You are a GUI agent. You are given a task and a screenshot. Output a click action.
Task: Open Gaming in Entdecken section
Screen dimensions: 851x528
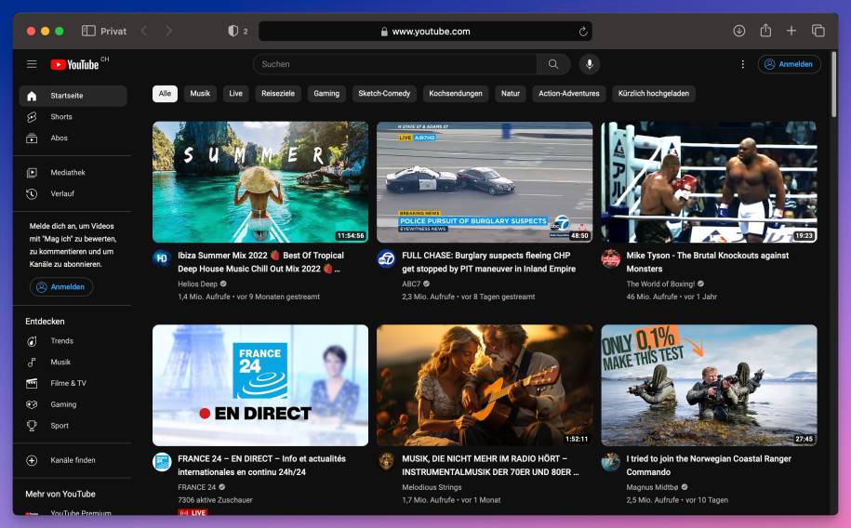(73, 404)
